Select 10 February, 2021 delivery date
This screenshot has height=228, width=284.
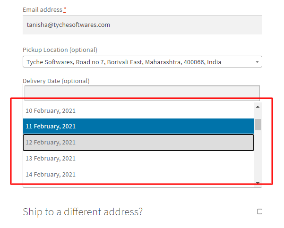(138, 110)
